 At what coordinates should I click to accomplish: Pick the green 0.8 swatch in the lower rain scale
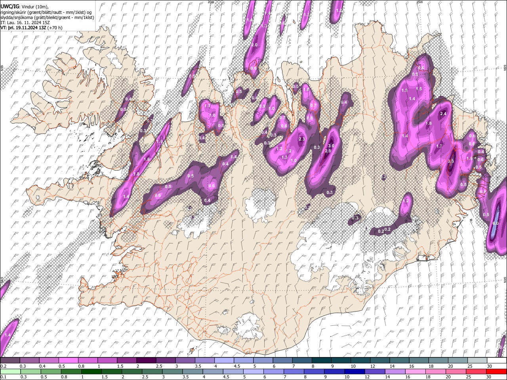point(72,371)
